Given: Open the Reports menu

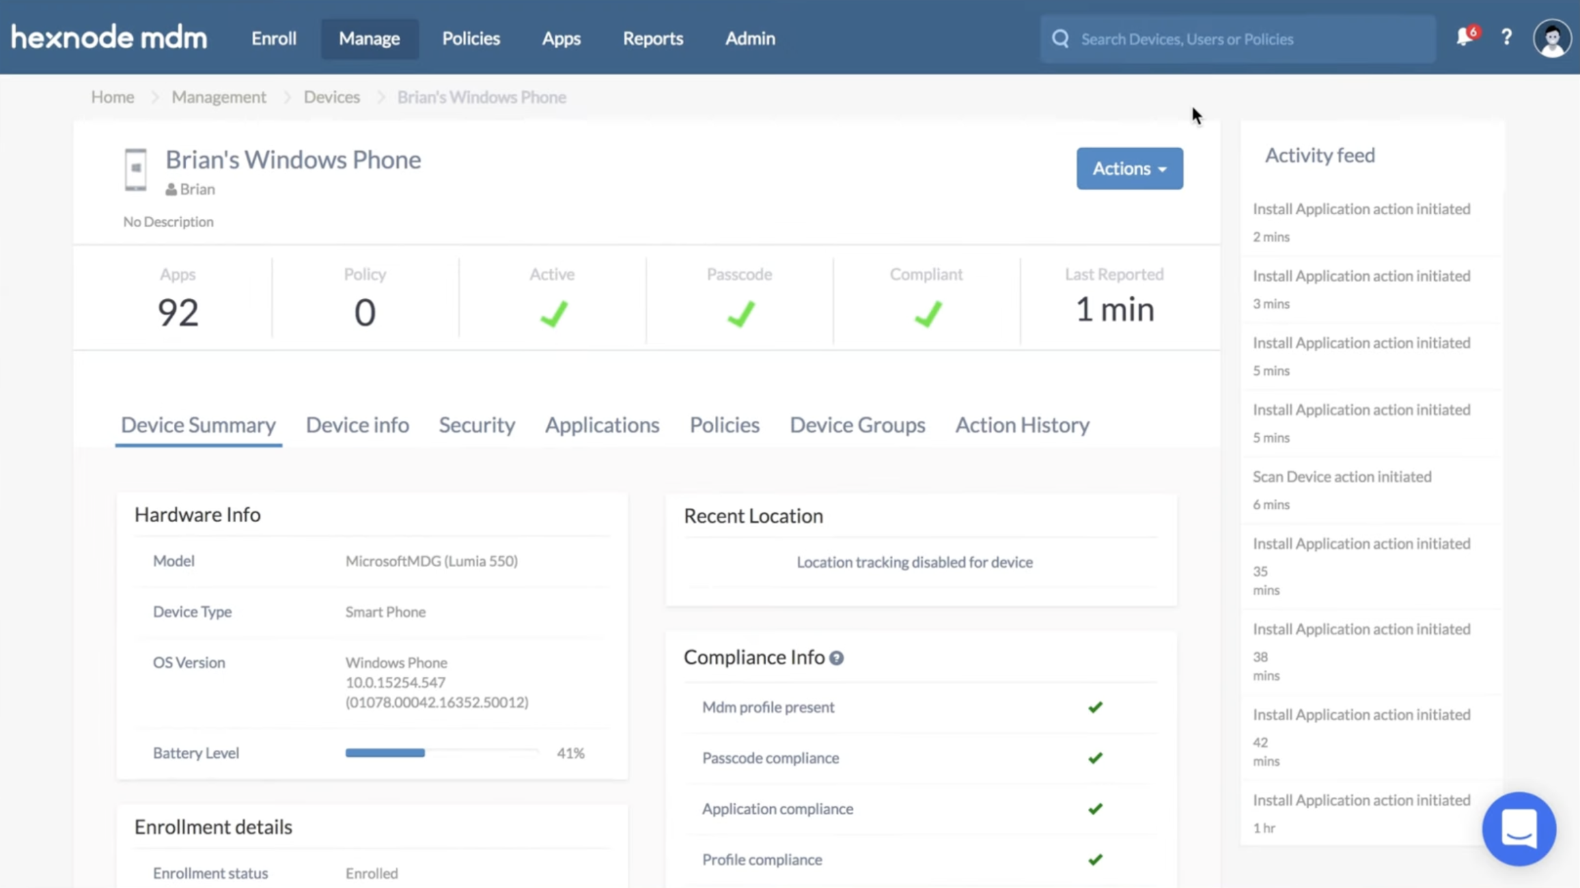Looking at the screenshot, I should [x=653, y=38].
